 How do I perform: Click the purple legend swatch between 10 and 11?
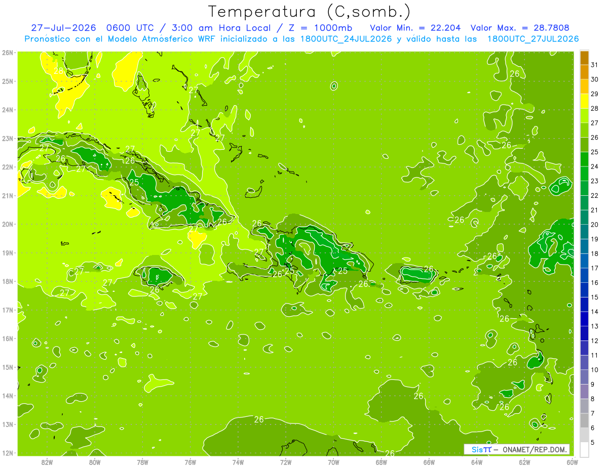tap(584, 362)
